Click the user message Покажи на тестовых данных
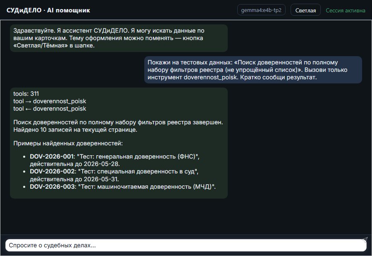Viewport: 372px width, 256px height. tap(253, 70)
